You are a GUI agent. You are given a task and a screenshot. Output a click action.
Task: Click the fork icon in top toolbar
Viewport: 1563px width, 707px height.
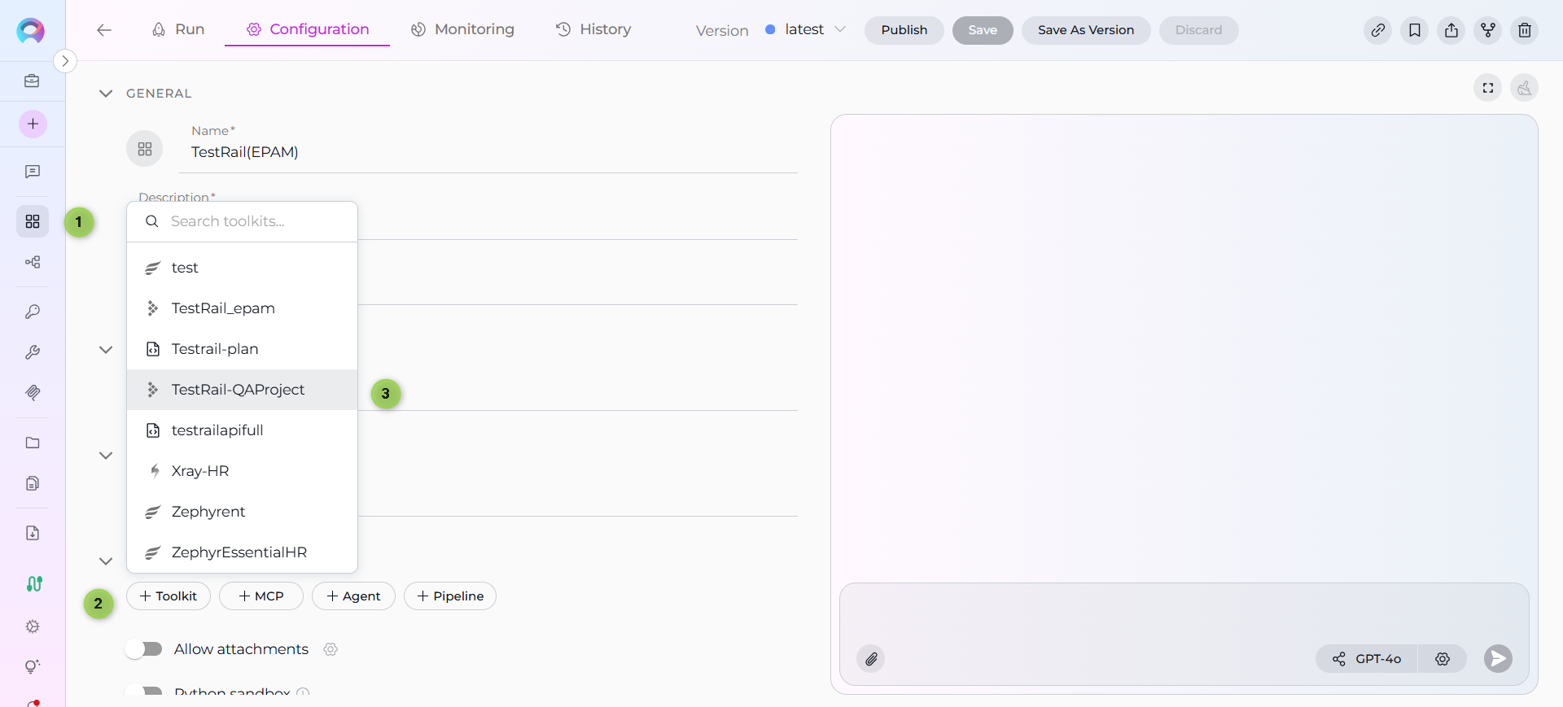point(1487,30)
